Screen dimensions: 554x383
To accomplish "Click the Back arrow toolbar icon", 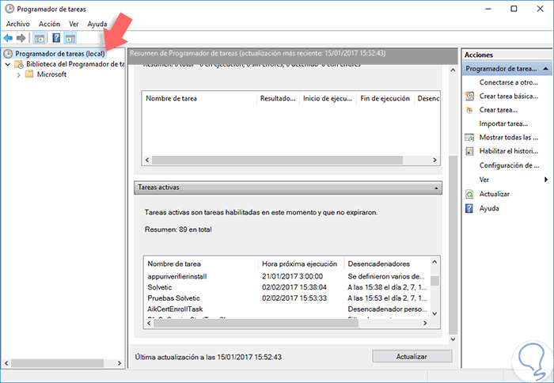I will (8, 38).
